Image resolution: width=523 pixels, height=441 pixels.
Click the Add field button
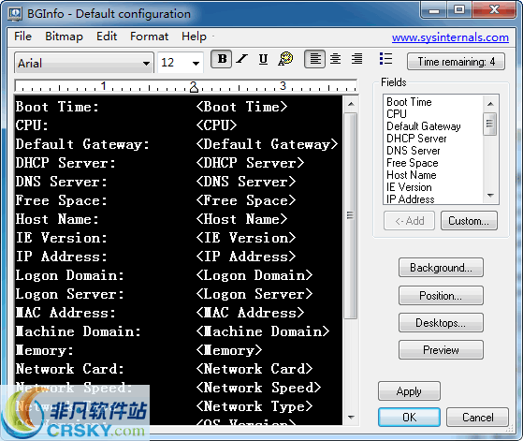tap(409, 221)
